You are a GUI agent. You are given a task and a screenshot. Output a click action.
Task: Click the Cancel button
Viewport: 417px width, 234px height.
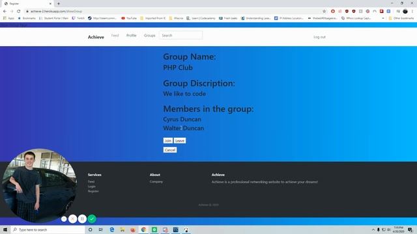[x=170, y=150]
